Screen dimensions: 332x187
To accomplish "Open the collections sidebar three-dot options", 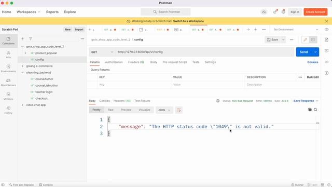I will [x=82, y=39].
